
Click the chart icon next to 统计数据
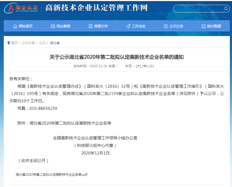pyautogui.click(x=203, y=26)
